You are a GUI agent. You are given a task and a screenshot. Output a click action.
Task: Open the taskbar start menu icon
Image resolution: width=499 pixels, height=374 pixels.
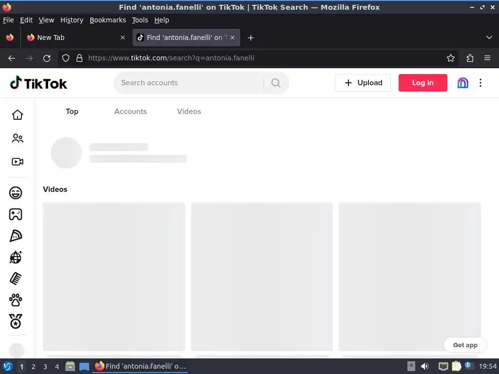(x=8, y=366)
